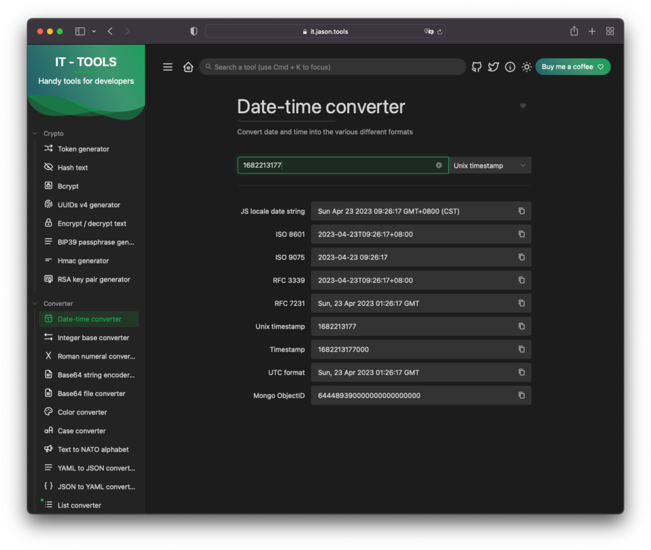Open Bcrypt tool
This screenshot has height=550, width=651.
pos(89,186)
